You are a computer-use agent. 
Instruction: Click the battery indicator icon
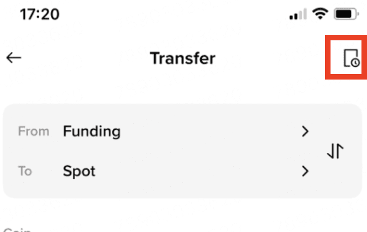(x=346, y=15)
